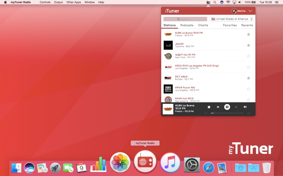The width and height of the screenshot is (283, 176).
Task: Open the Controls menu
Action: click(x=45, y=2)
